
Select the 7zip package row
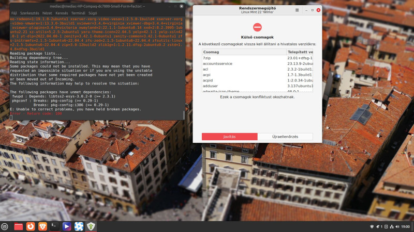257,58
